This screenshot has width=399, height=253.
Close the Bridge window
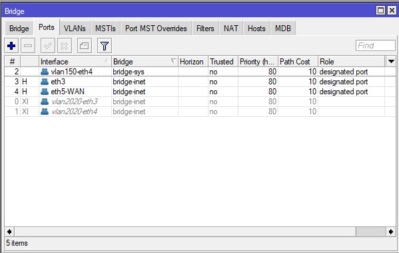[x=392, y=11]
